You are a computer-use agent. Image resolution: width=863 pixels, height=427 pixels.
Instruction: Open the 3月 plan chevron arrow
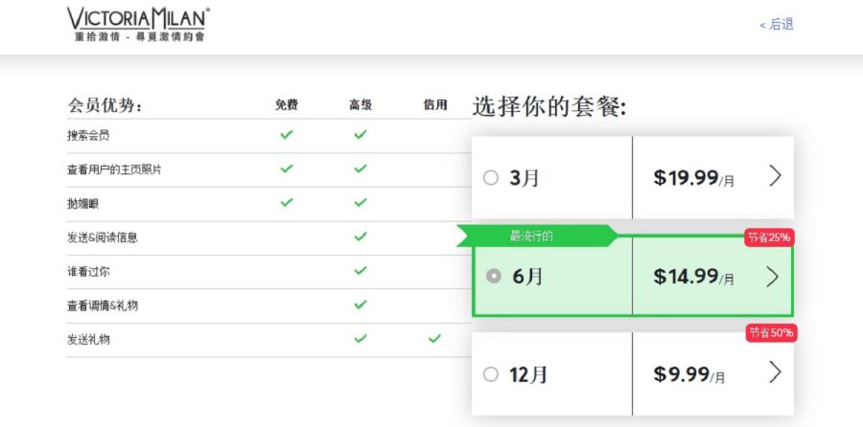click(775, 176)
